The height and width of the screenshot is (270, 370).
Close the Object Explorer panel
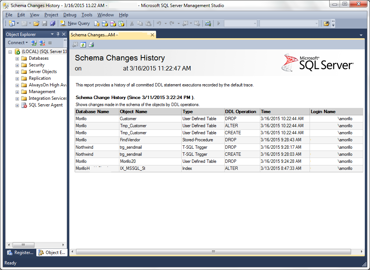click(64, 34)
